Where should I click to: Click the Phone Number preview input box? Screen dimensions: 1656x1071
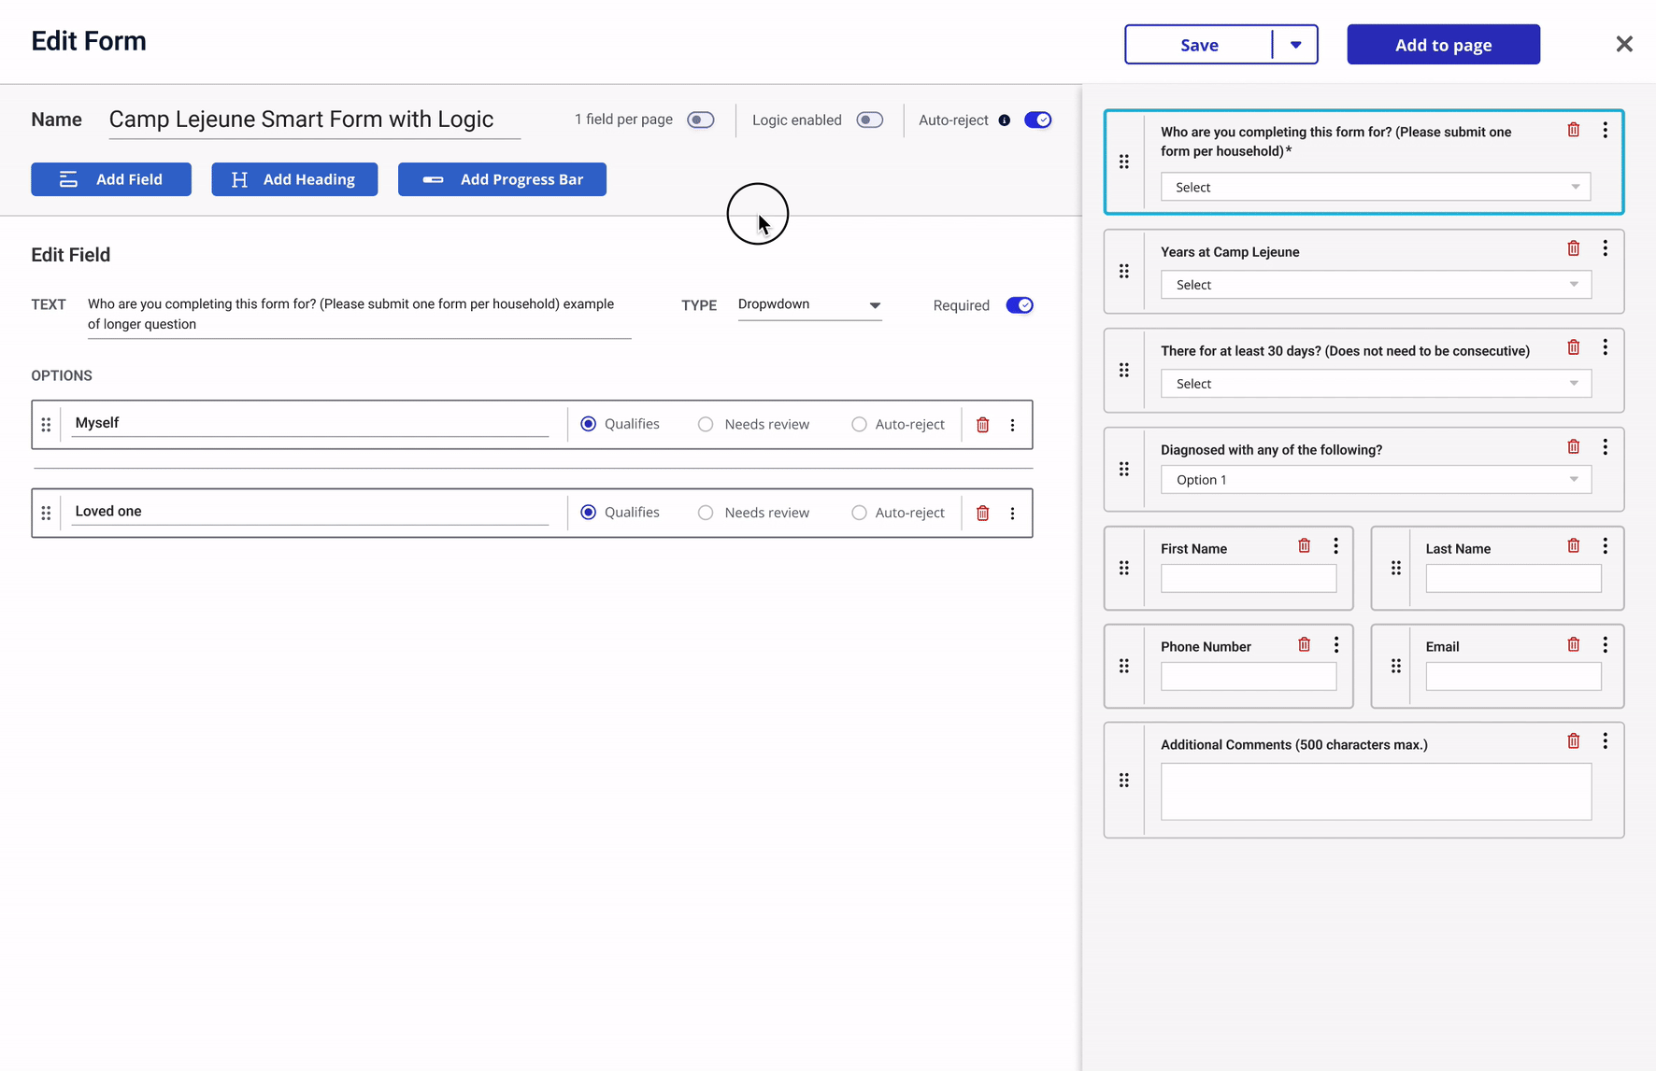coord(1249,677)
